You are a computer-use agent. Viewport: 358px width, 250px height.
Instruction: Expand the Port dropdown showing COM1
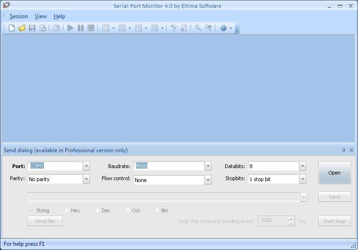86,166
